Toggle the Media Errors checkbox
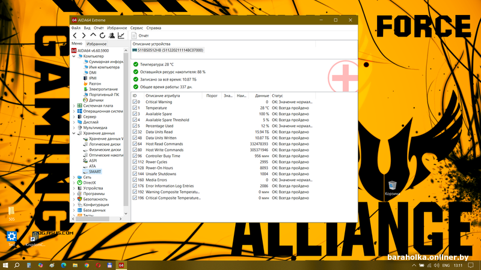 [135, 180]
